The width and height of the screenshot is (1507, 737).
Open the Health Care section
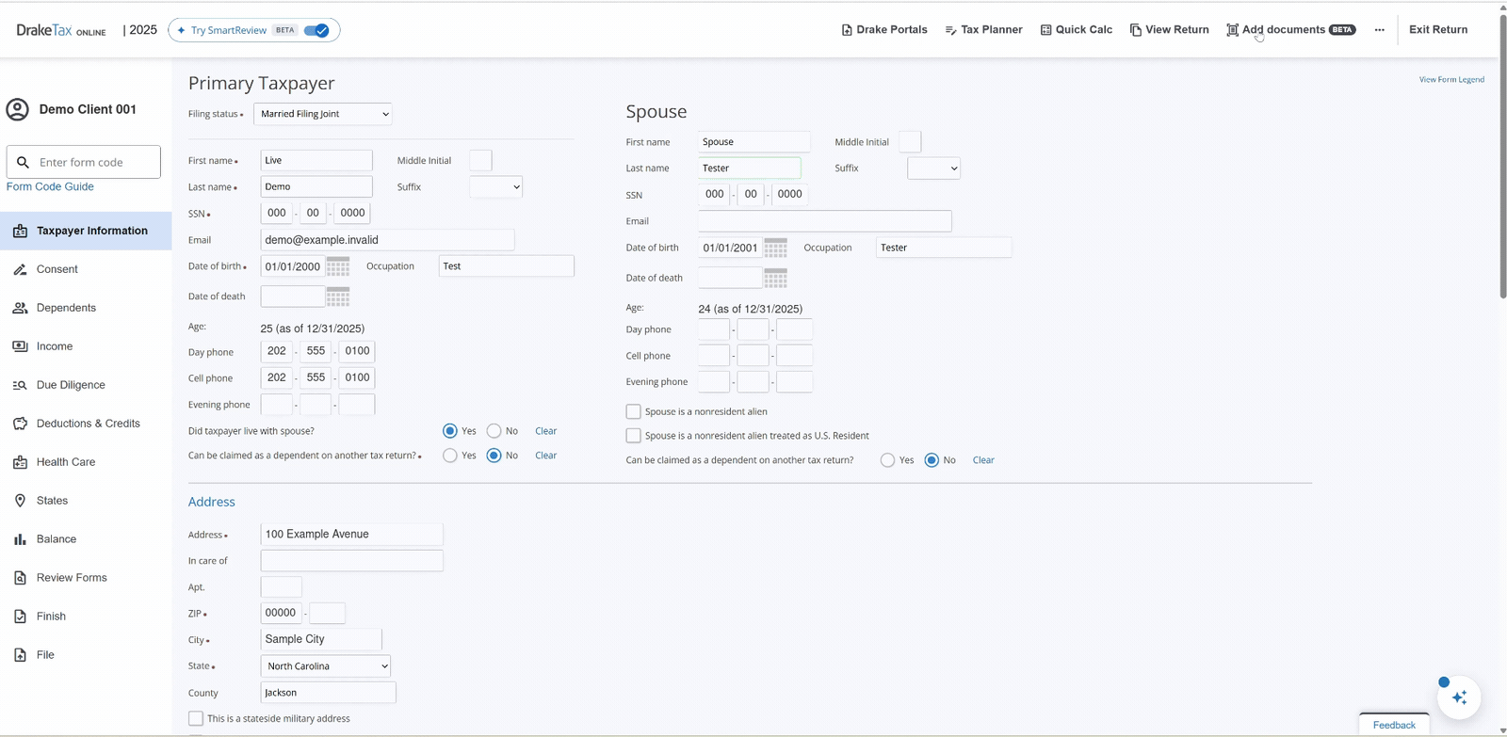86,462
